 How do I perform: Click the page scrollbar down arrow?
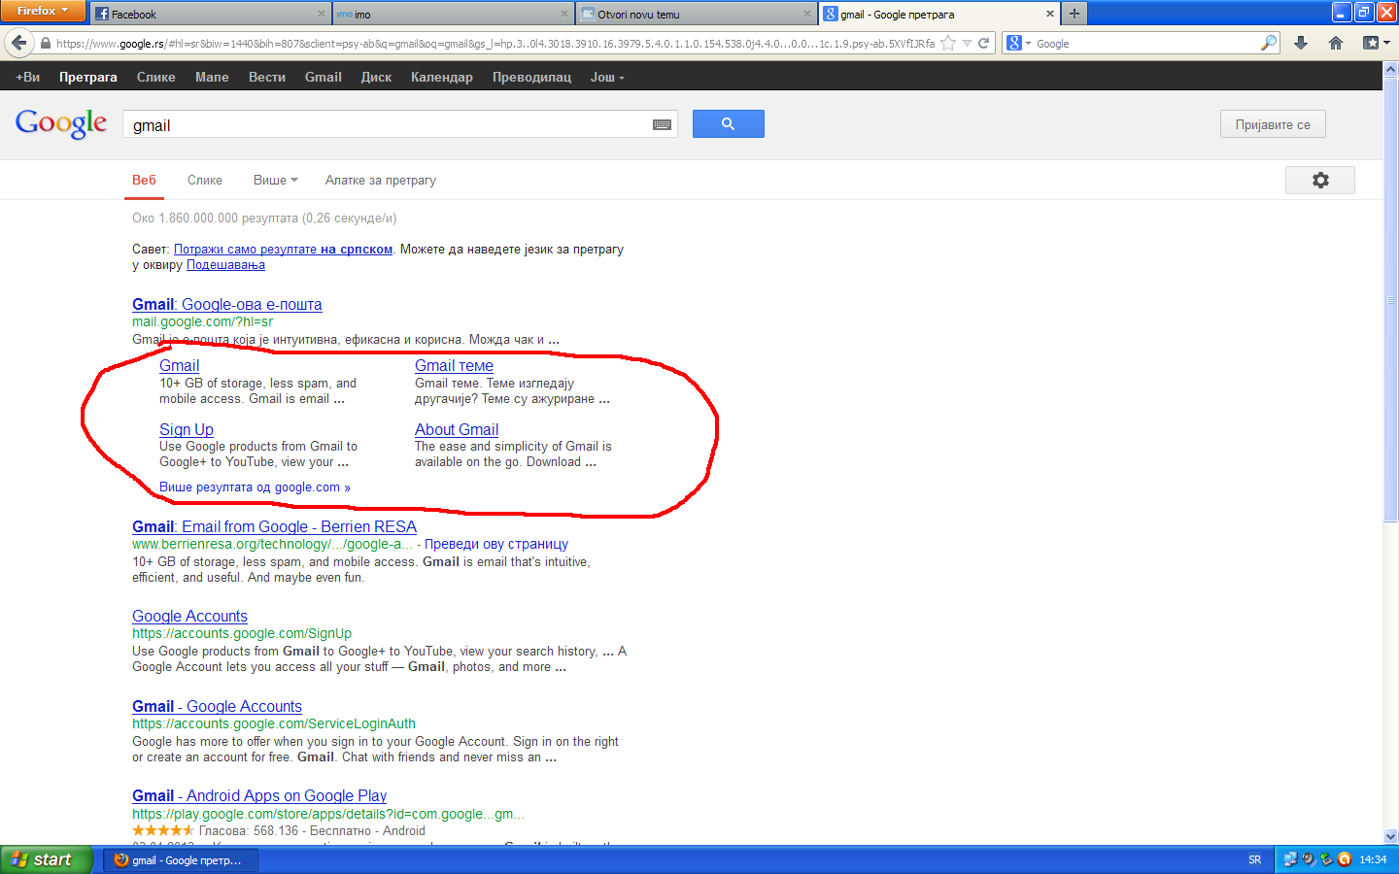(x=1390, y=836)
